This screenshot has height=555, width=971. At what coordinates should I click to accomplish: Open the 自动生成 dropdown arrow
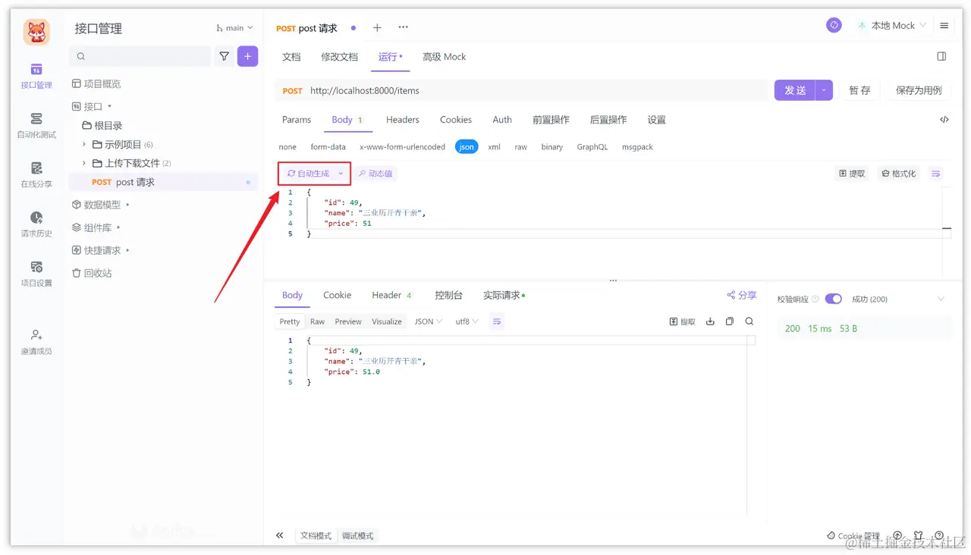pos(341,174)
